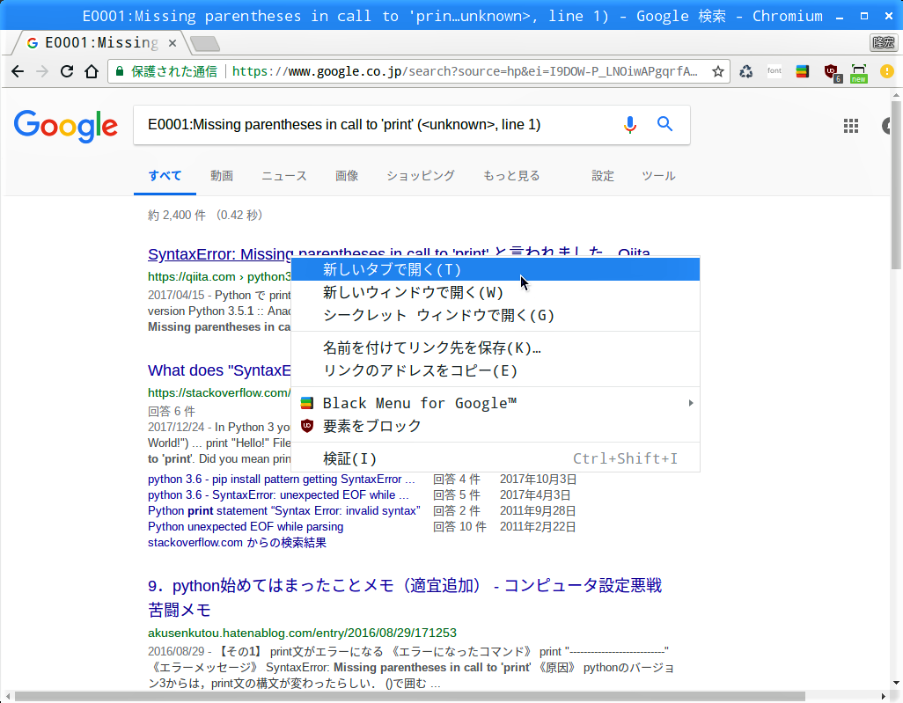Click scrollbar down arrow at bottom right

tap(896, 684)
